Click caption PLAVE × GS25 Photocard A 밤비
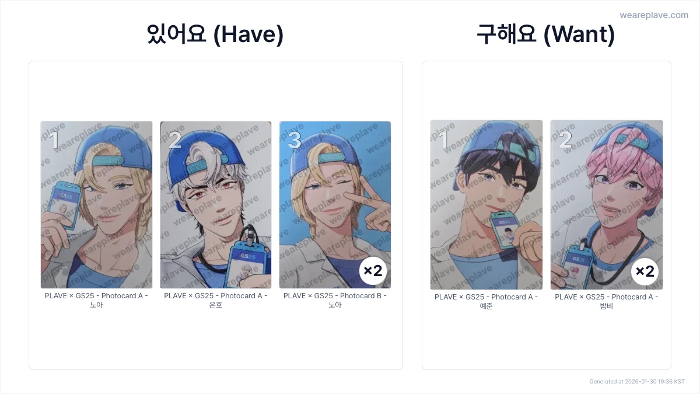This screenshot has width=700, height=394. point(607,301)
